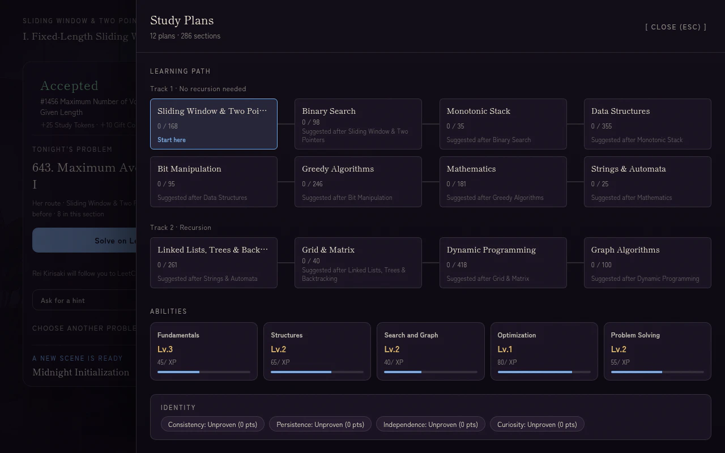Click the 'Suggested after Monotonic Stack' text
725x453 pixels.
click(x=637, y=140)
